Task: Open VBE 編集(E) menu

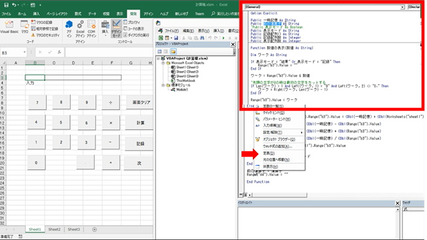Action: 188,31
